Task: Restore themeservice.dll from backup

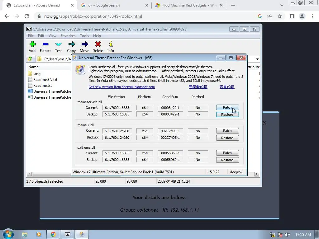Action: point(227,115)
